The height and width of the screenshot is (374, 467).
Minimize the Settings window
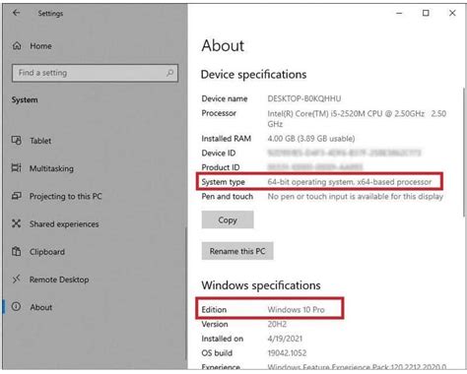399,13
